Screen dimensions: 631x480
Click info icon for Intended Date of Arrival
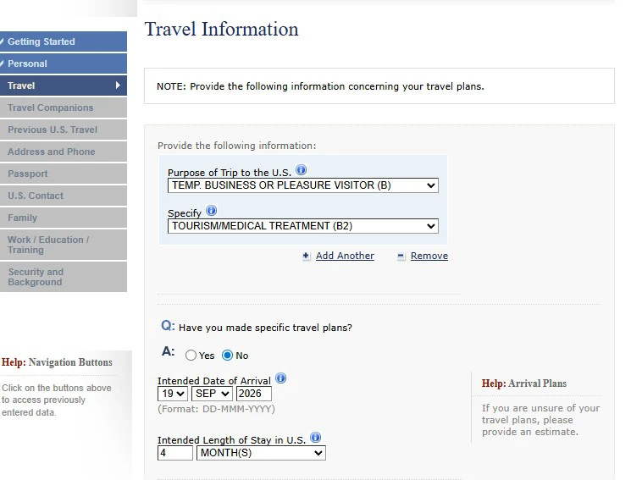pyautogui.click(x=280, y=378)
